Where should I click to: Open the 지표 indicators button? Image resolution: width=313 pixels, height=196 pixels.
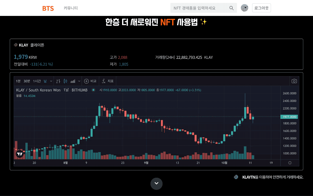point(108,81)
